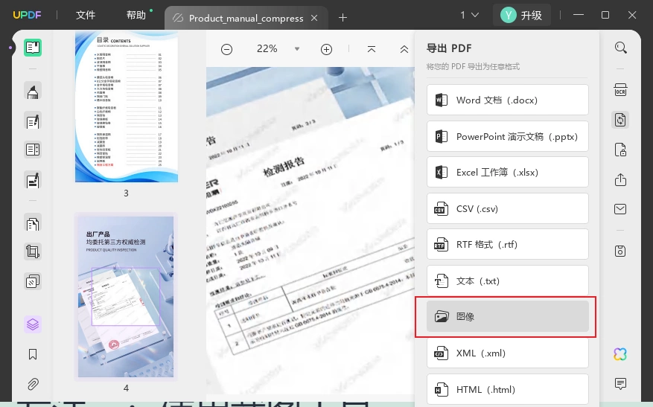Send the file by email icon

[620, 209]
